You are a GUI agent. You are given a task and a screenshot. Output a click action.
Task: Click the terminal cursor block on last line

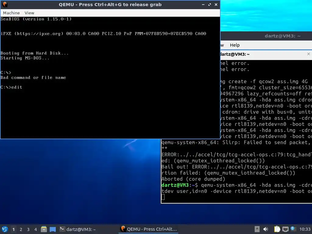pos(163,197)
